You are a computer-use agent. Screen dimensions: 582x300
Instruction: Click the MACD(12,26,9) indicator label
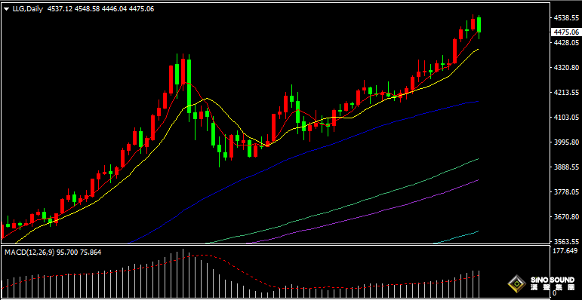tap(29, 253)
